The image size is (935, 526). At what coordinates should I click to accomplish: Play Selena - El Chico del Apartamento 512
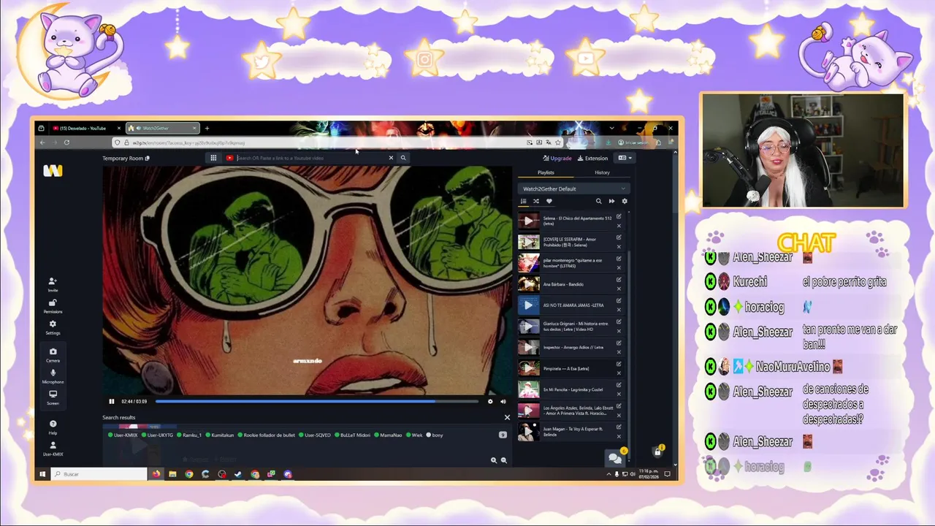tap(528, 221)
